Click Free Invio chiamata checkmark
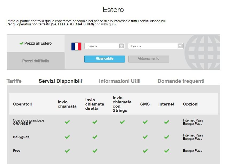This screenshot has height=164, width=226. click(67, 151)
